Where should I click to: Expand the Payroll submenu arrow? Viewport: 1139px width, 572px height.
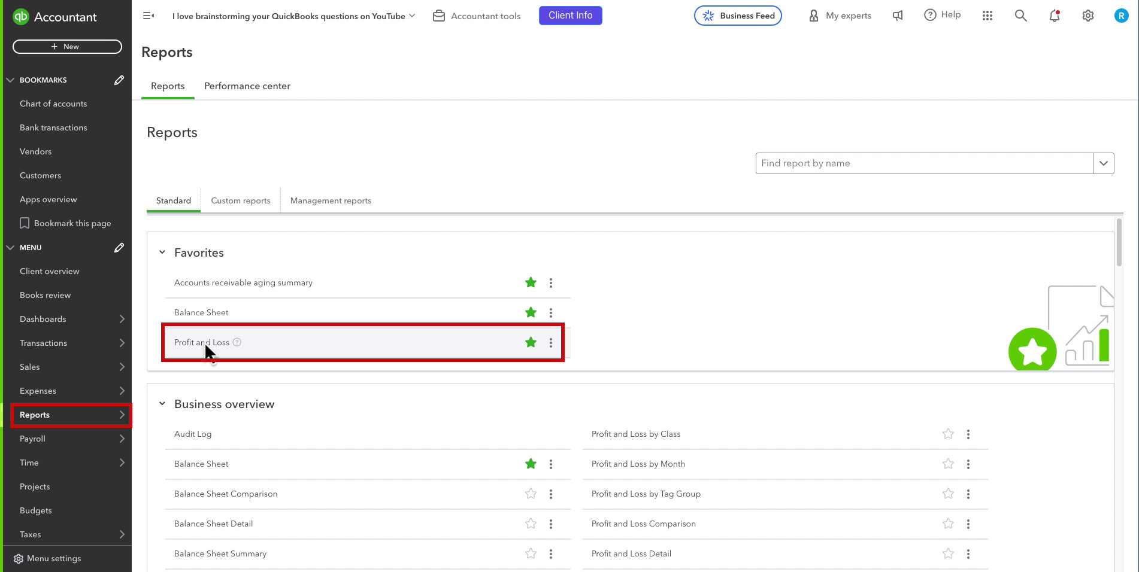[x=122, y=439]
